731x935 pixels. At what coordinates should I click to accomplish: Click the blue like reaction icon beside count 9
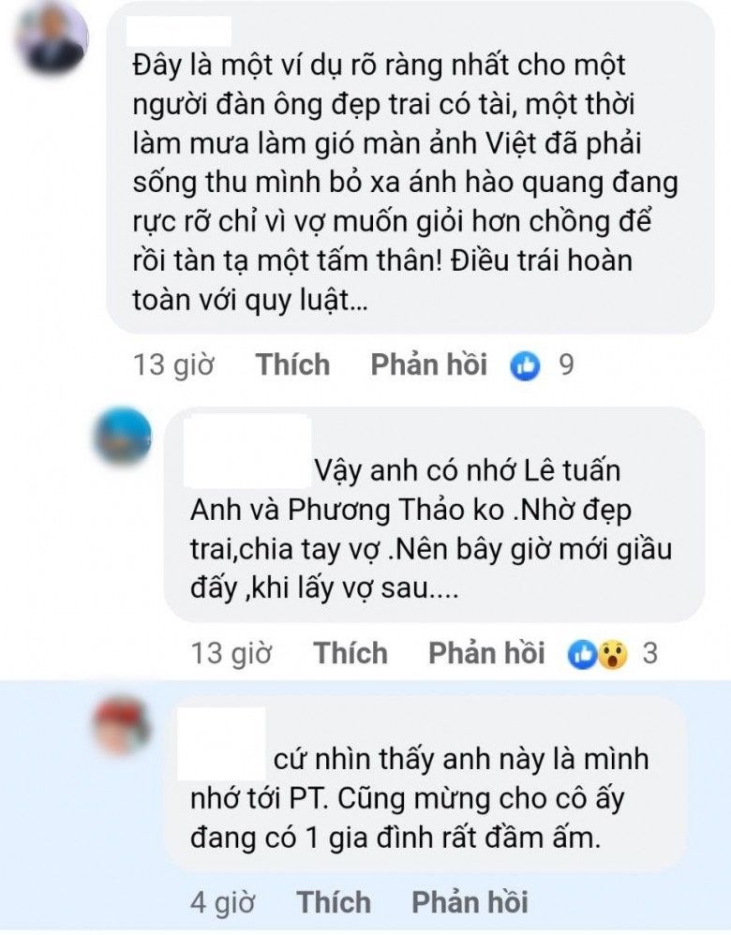click(x=525, y=365)
